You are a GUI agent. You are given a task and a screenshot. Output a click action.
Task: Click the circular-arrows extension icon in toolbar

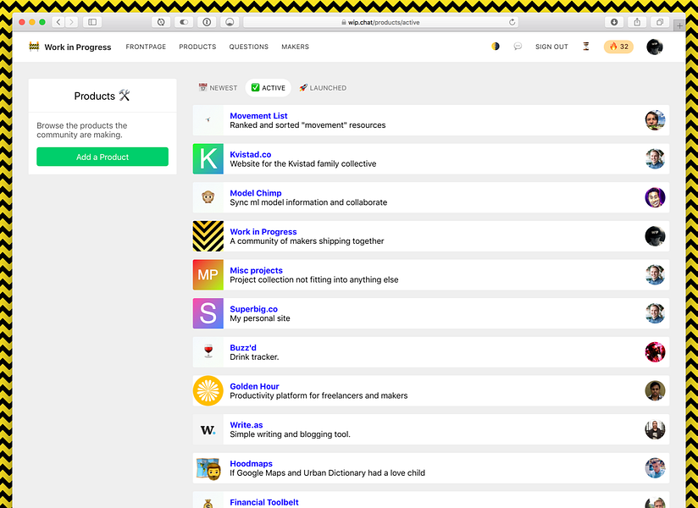(x=161, y=22)
